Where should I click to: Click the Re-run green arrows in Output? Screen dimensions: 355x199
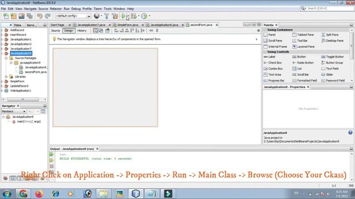point(52,154)
